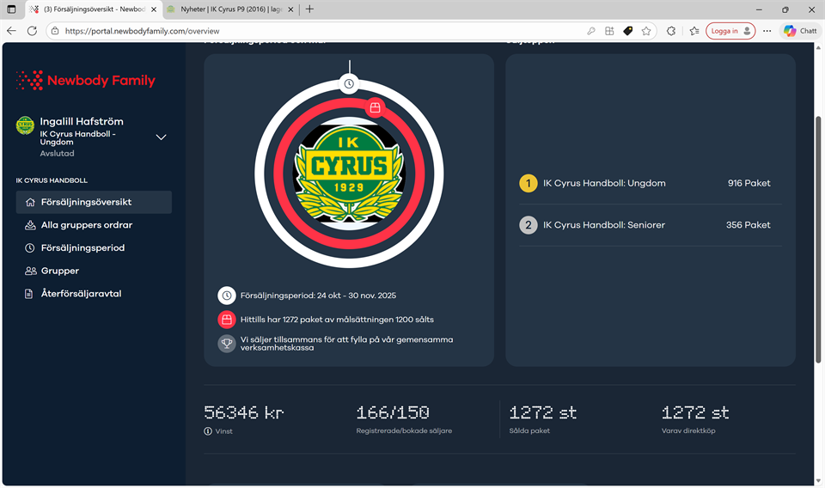
Task: Click the browser refresh button
Action: 32,31
